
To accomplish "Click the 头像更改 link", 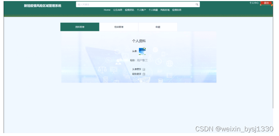I will (137, 69).
